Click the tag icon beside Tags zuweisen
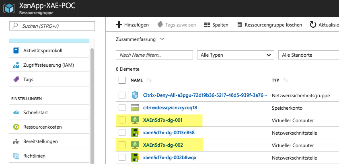This screenshot has width=339, height=164. pyautogui.click(x=160, y=25)
